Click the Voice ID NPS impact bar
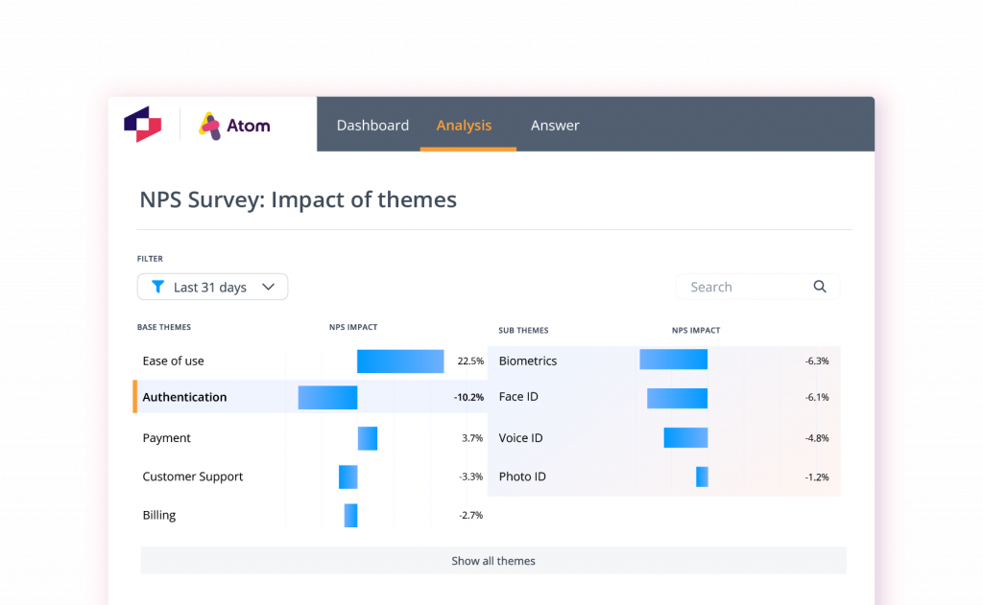 tap(687, 437)
